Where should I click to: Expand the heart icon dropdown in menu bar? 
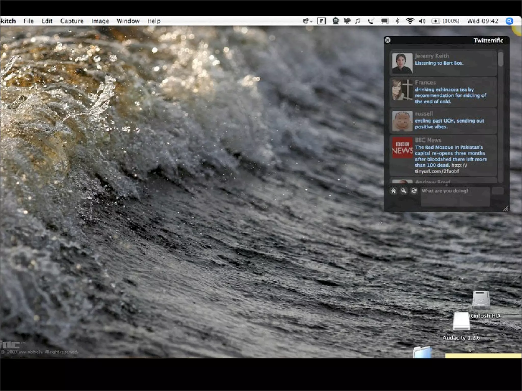coord(307,21)
